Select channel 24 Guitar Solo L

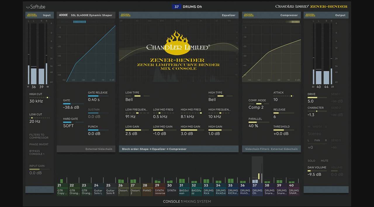[x=99, y=189]
